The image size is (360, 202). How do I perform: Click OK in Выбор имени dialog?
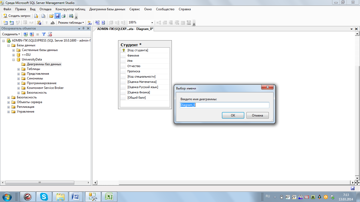pos(233,115)
